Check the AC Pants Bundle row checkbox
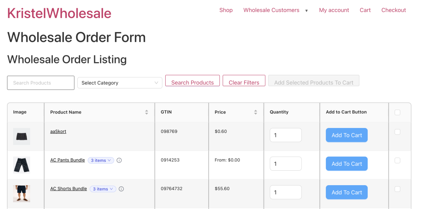 pyautogui.click(x=397, y=160)
